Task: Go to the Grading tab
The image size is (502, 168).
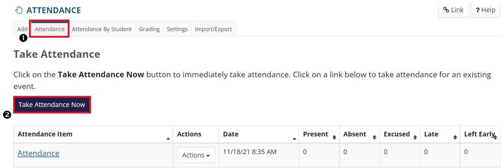Action: point(149,29)
